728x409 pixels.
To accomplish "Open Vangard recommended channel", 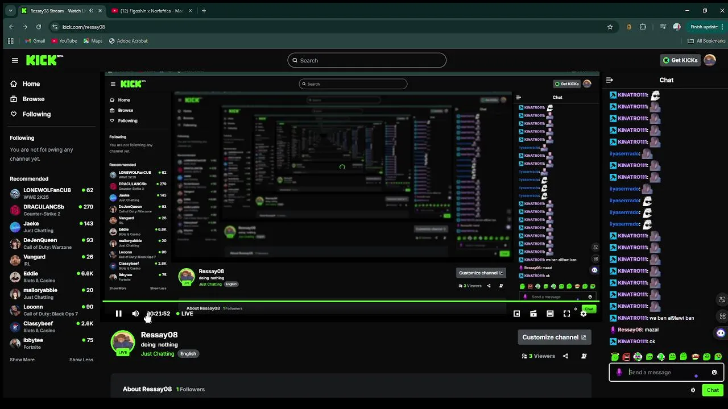I will [x=51, y=260].
